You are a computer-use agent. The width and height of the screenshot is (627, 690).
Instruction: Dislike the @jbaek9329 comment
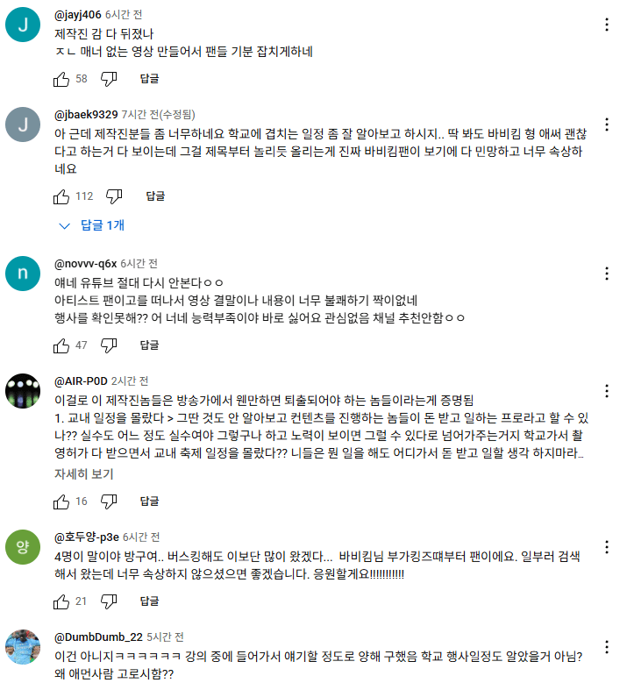[x=114, y=196]
